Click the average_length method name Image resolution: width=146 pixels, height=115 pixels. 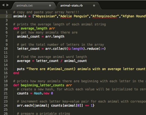pos(34,28)
